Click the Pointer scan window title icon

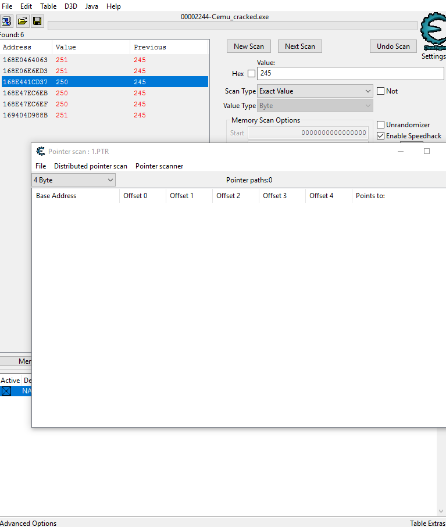(41, 152)
